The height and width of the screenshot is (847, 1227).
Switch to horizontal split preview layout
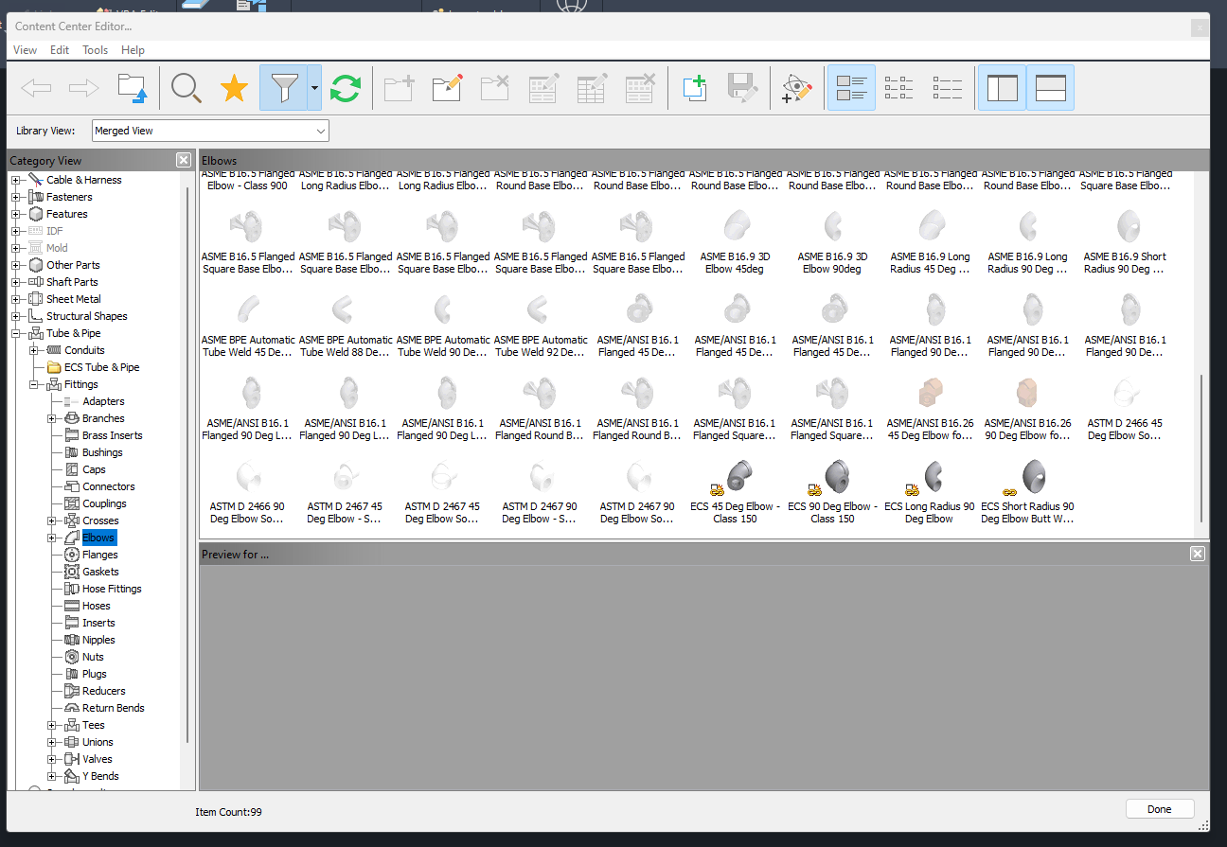click(1050, 87)
